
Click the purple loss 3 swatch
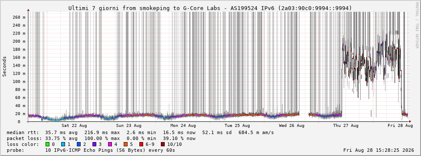[x=95, y=144]
